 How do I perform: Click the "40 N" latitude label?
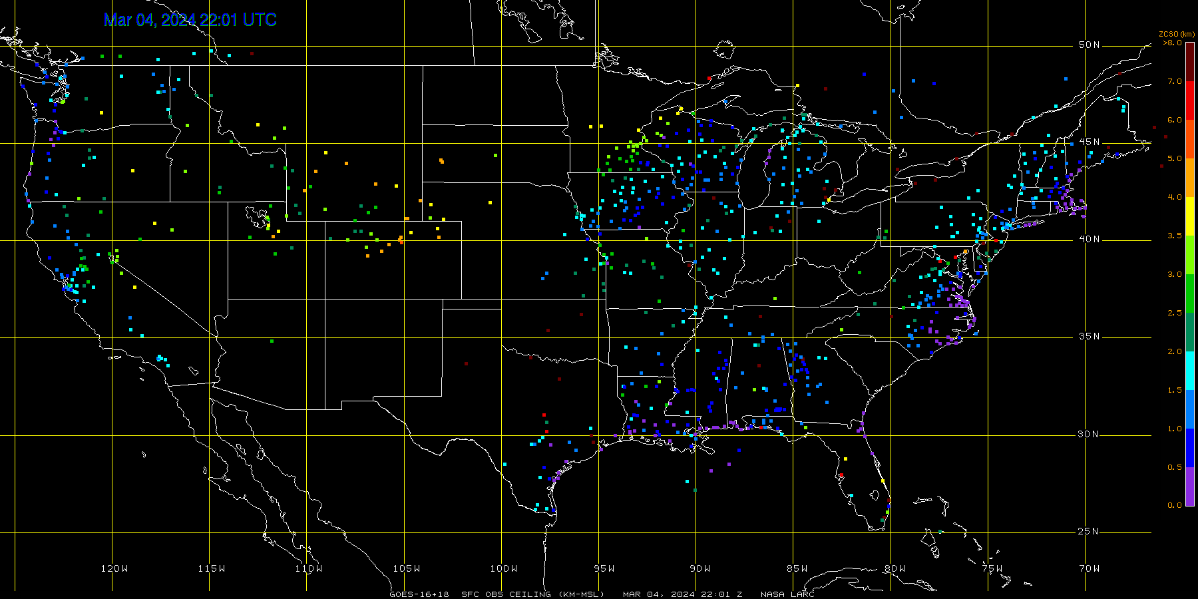pyautogui.click(x=1090, y=240)
